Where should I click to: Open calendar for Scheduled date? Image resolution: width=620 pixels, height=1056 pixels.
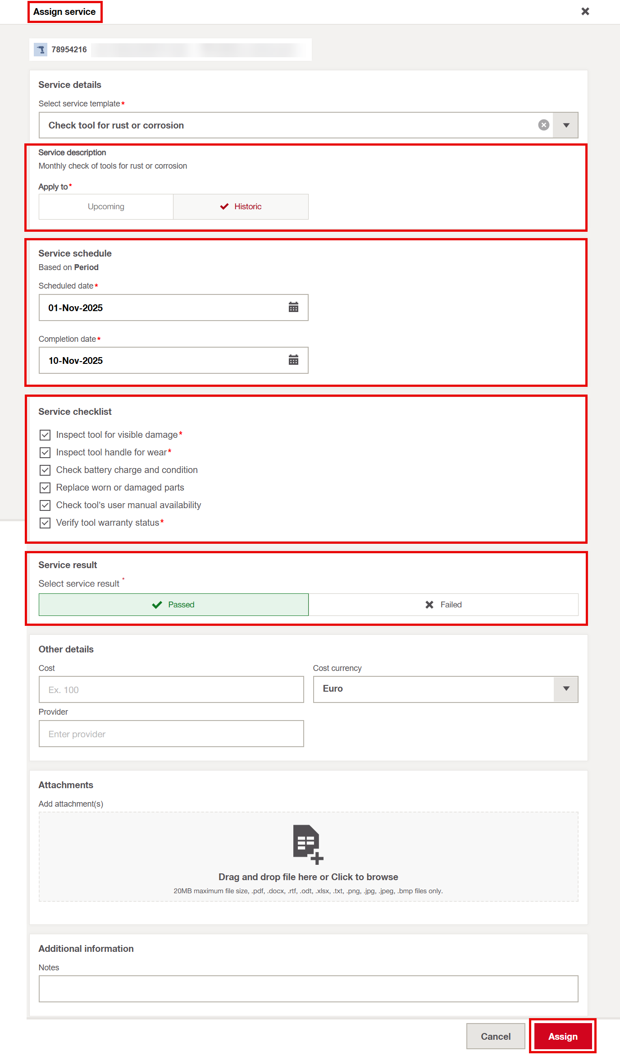click(x=293, y=308)
